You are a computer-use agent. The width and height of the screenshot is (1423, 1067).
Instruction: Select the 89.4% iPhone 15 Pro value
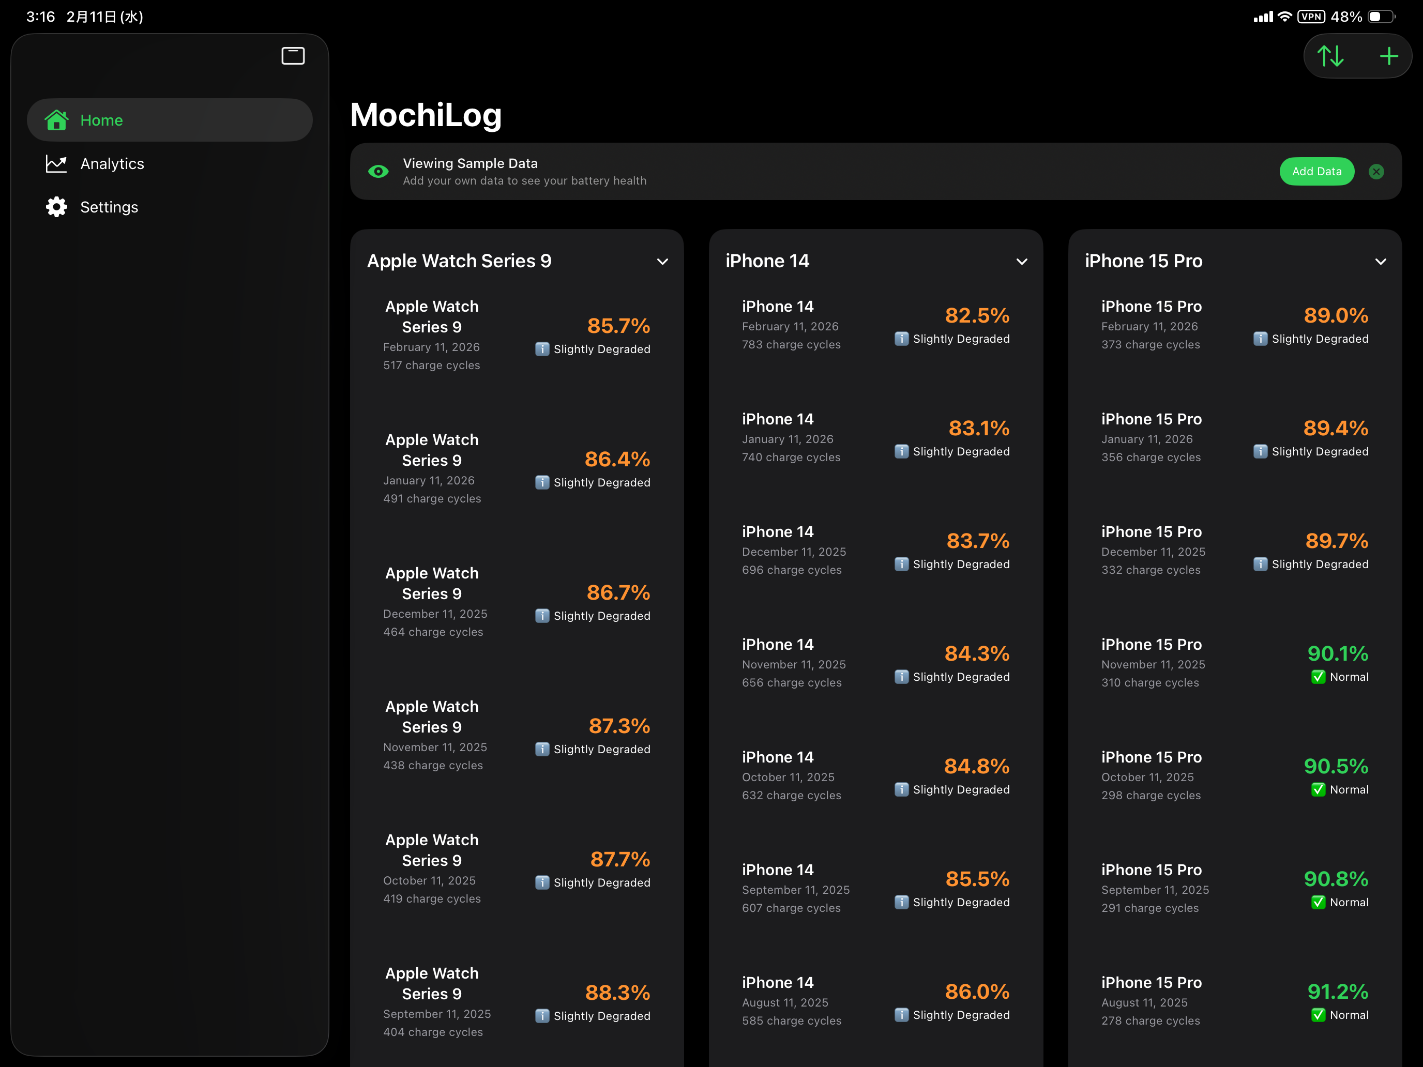coord(1336,429)
